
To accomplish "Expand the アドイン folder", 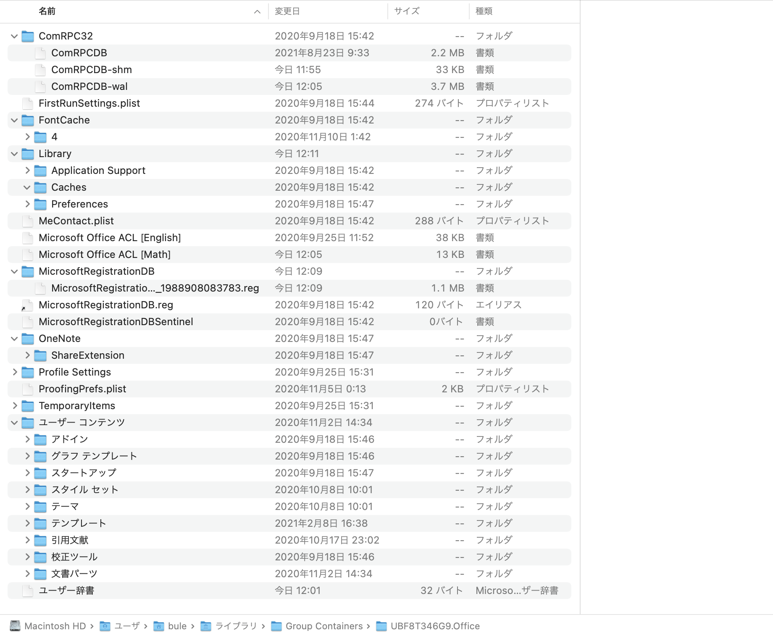I will coord(27,439).
